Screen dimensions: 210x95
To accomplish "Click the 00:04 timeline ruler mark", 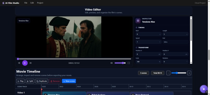I will [79, 87].
